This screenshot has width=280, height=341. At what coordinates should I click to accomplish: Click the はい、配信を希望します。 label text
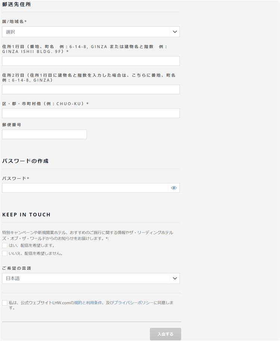32,246
